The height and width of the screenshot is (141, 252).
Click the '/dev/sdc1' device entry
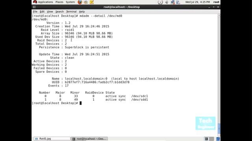pos(139,96)
